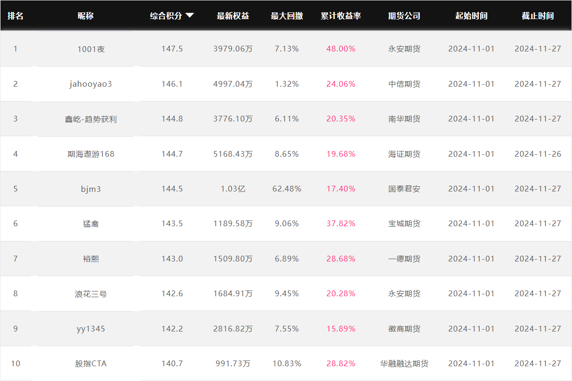Select return rate 15.89%

click(341, 329)
